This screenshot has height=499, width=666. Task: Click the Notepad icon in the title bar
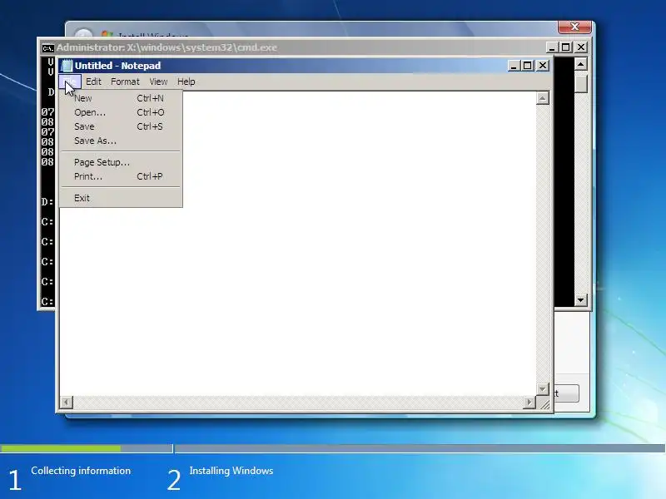tap(67, 66)
